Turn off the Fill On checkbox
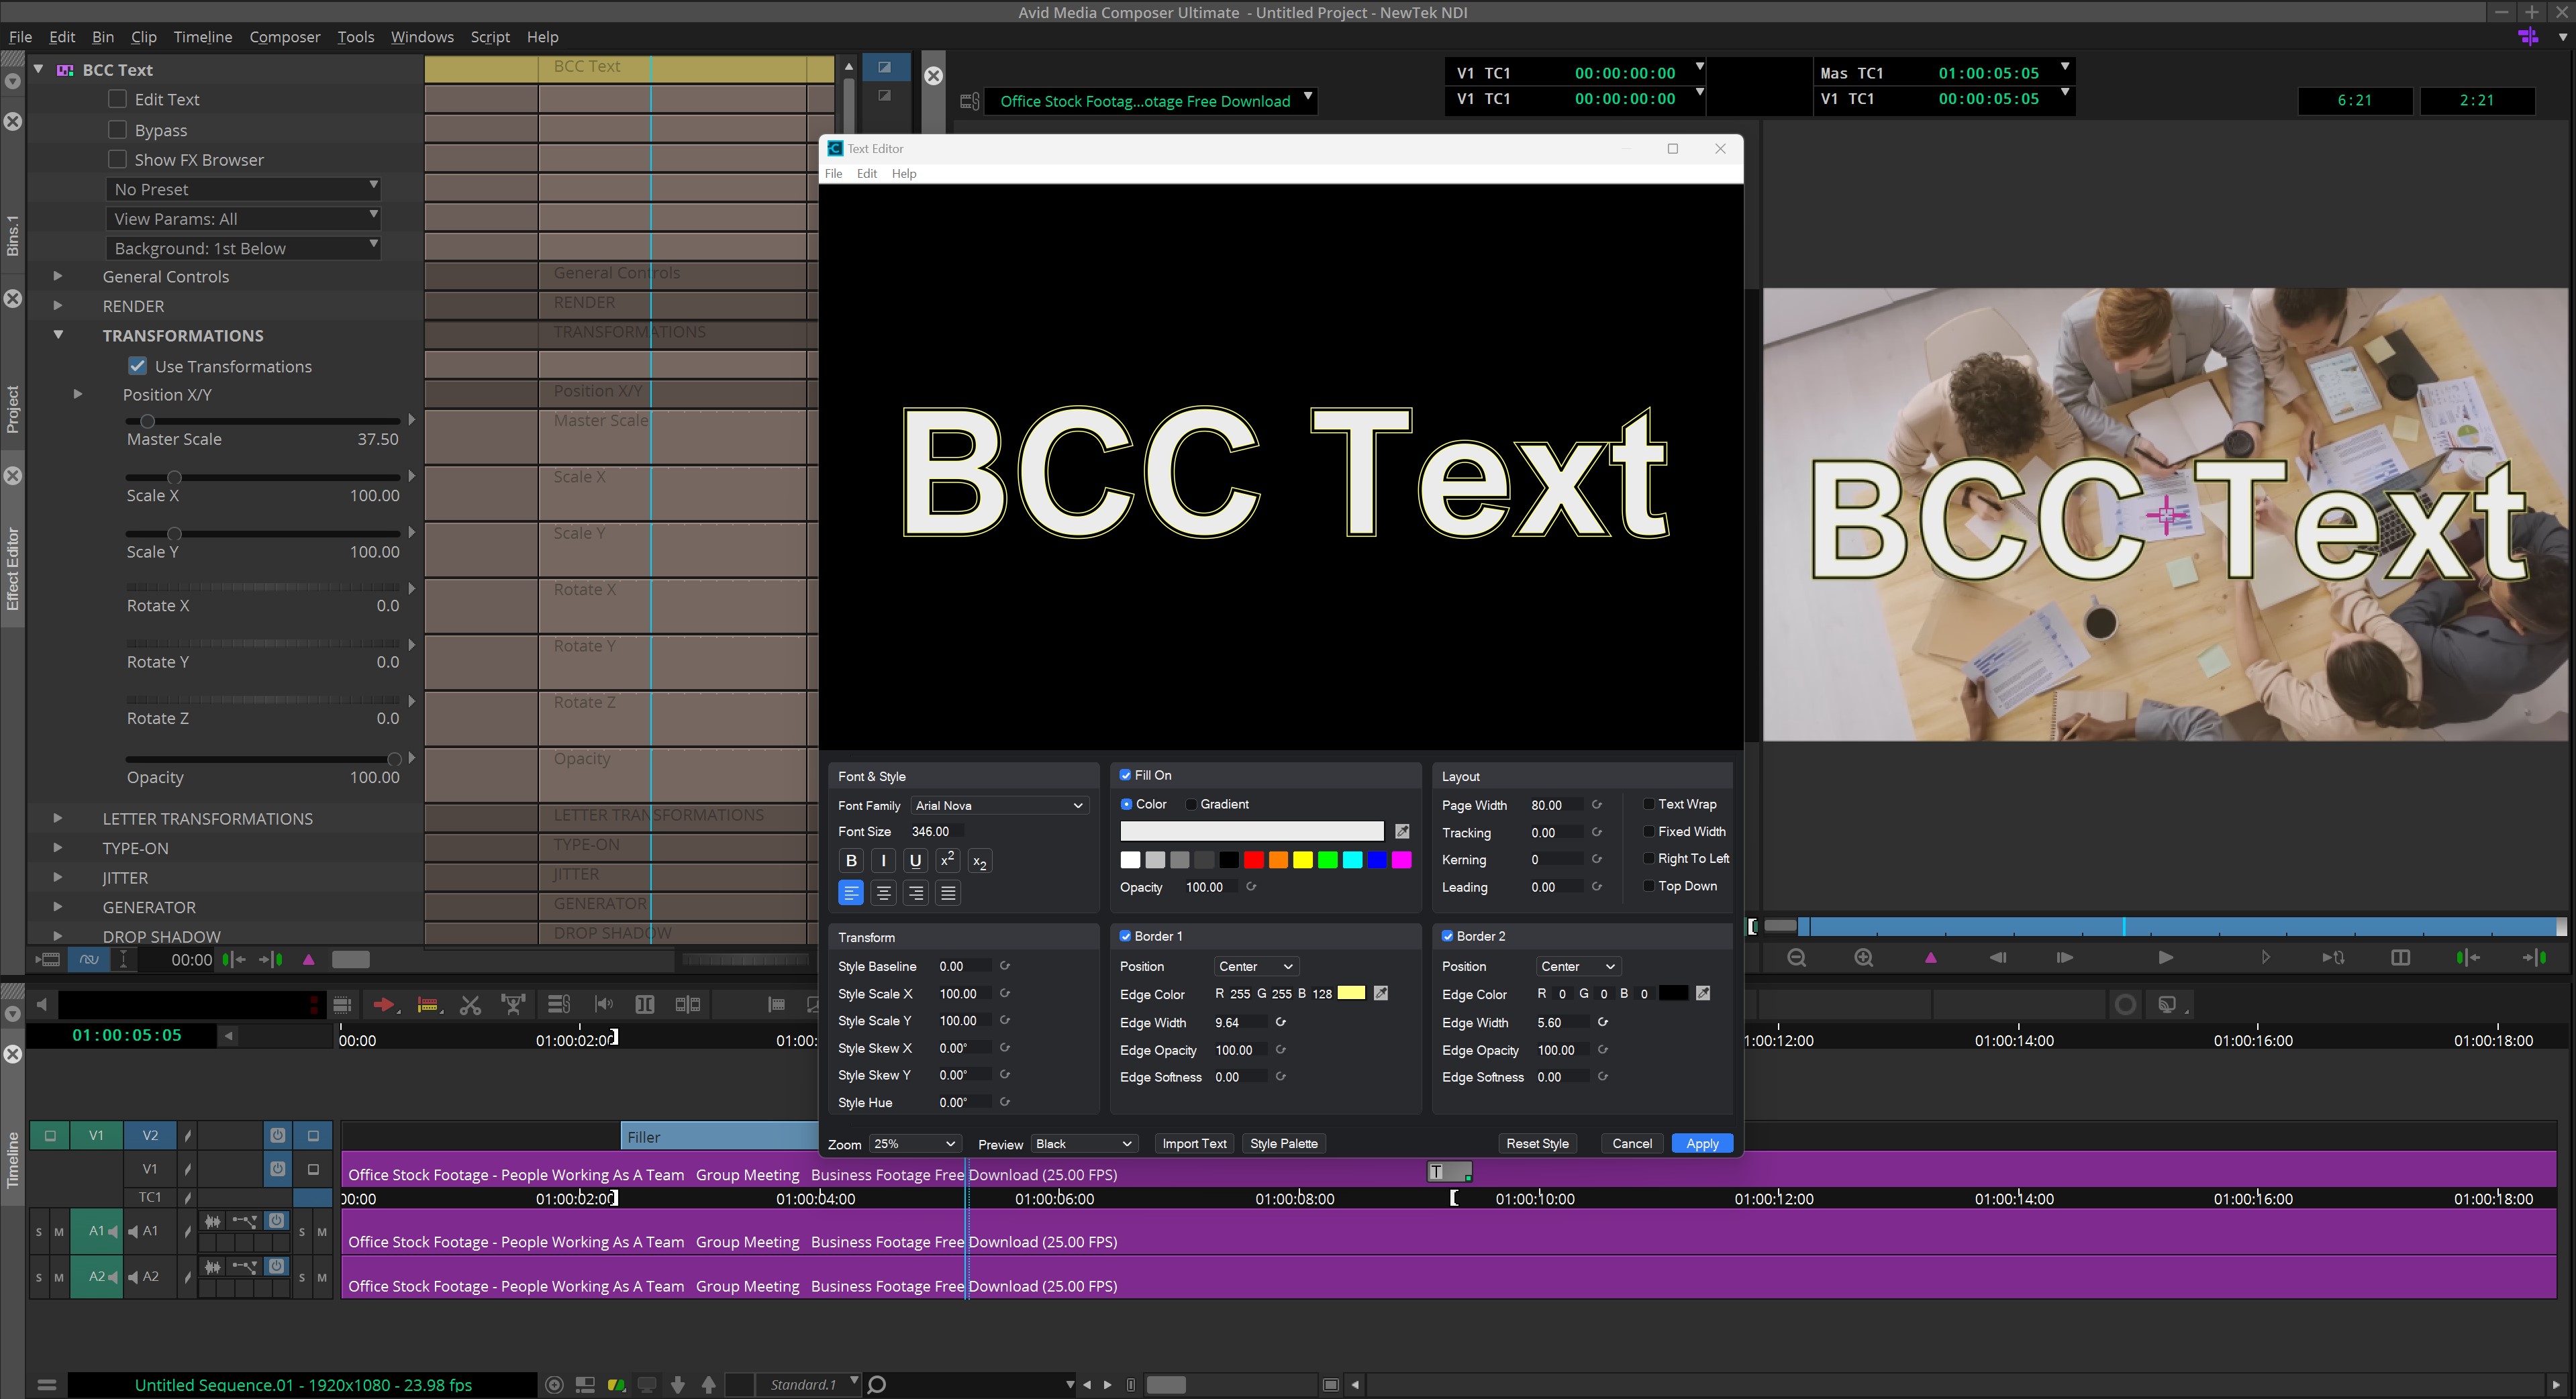Image resolution: width=2576 pixels, height=1399 pixels. coord(1125,775)
